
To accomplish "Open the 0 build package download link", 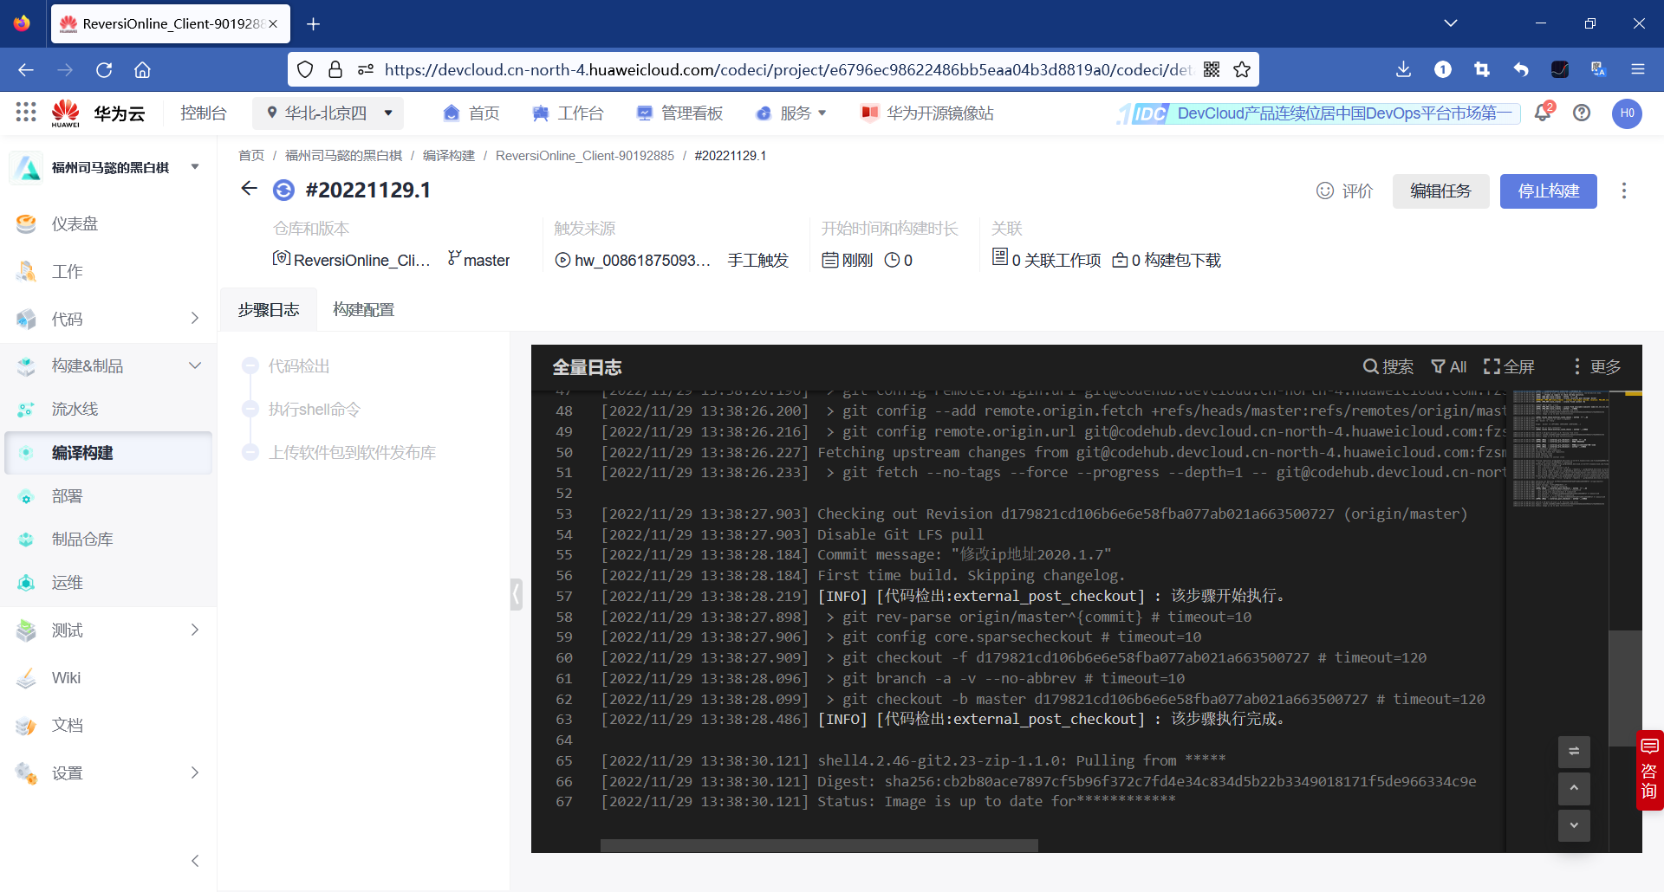I will 1167,260.
